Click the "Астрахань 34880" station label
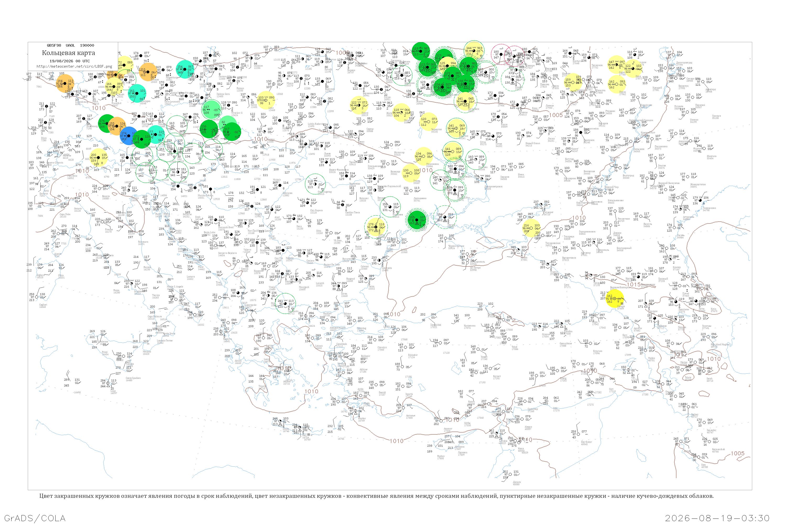This screenshot has height=524, width=786. coord(689,218)
